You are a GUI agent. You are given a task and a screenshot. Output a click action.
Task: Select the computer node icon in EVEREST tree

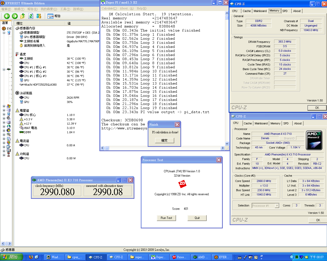(9, 33)
